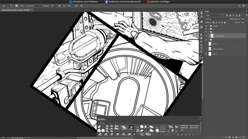The image size is (248, 139).
Task: Toggle visibility of the selected highlighted layer
Action: pos(206,36)
